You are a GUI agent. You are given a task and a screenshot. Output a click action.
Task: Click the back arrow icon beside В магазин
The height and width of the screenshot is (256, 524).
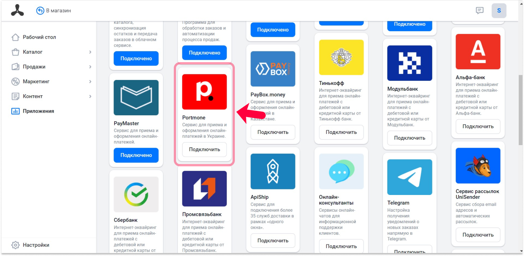(40, 11)
